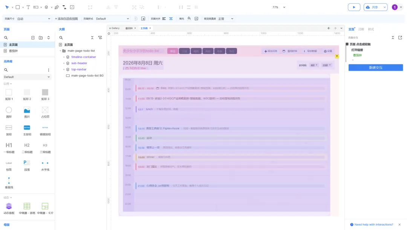
Task: Click the add page icon
Action: click(x=33, y=38)
